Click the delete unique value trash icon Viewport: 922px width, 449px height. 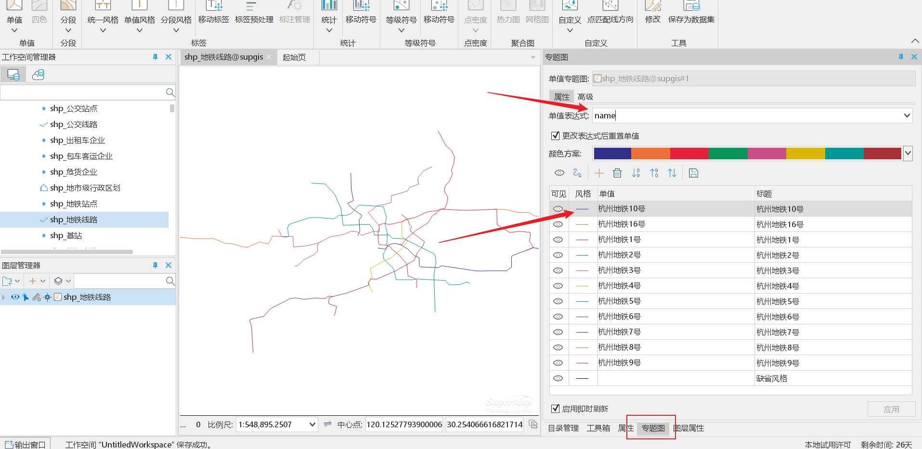tap(617, 173)
